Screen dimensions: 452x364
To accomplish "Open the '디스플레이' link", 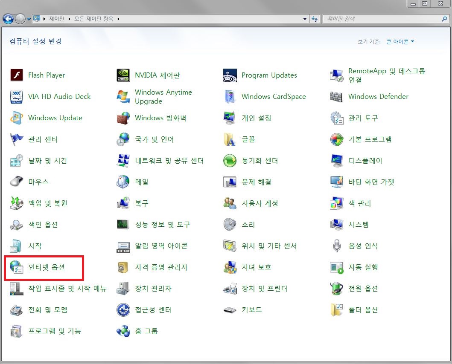I will (365, 161).
